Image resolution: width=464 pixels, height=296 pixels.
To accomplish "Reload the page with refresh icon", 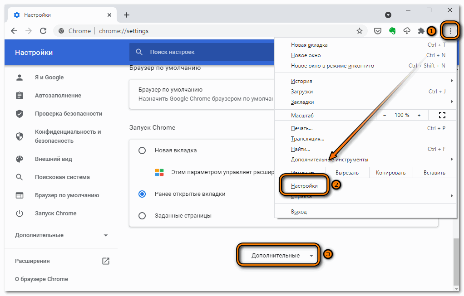I will point(43,31).
